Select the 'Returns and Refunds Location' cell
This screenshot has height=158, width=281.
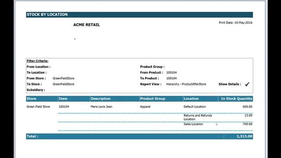[198, 117]
